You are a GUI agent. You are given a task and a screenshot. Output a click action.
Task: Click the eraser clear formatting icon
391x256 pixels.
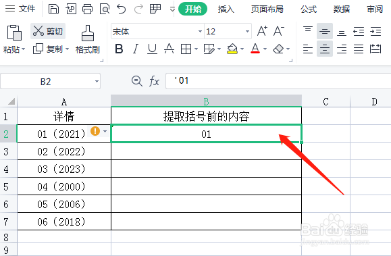click(x=278, y=49)
